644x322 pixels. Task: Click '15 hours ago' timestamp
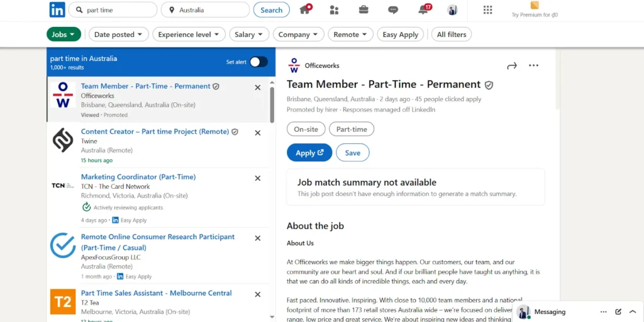click(x=96, y=160)
